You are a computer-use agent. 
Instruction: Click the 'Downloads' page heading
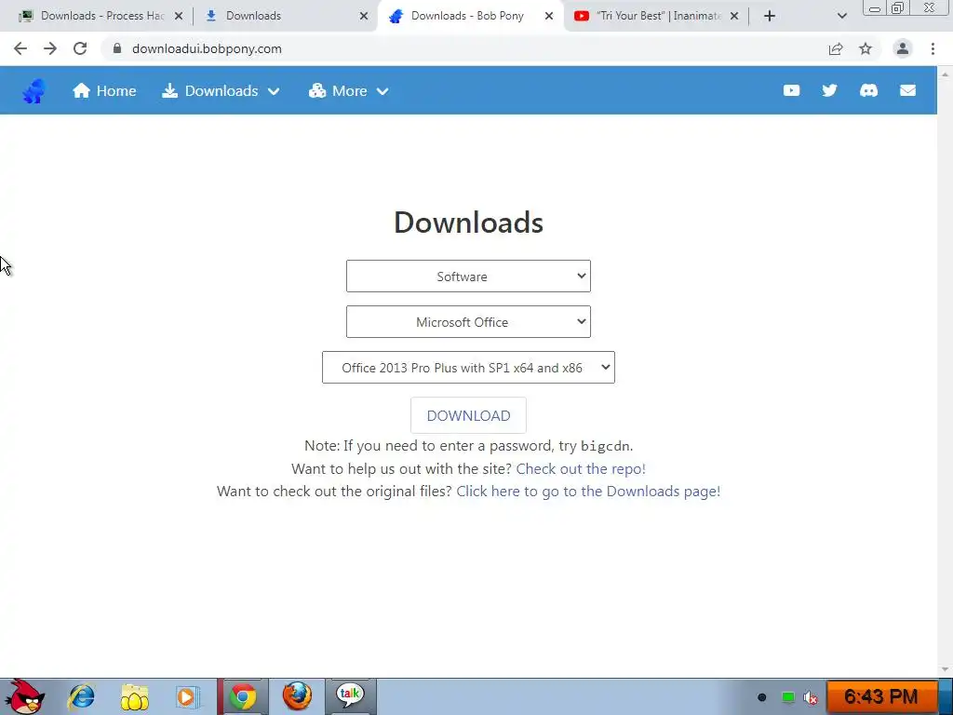pos(469,223)
